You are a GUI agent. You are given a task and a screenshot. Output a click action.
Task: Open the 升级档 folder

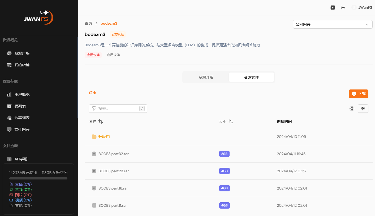point(104,137)
